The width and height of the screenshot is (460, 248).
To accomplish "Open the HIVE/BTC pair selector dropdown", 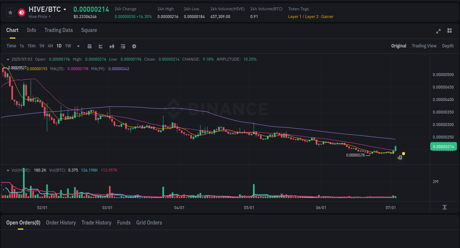I will pyautogui.click(x=64, y=9).
